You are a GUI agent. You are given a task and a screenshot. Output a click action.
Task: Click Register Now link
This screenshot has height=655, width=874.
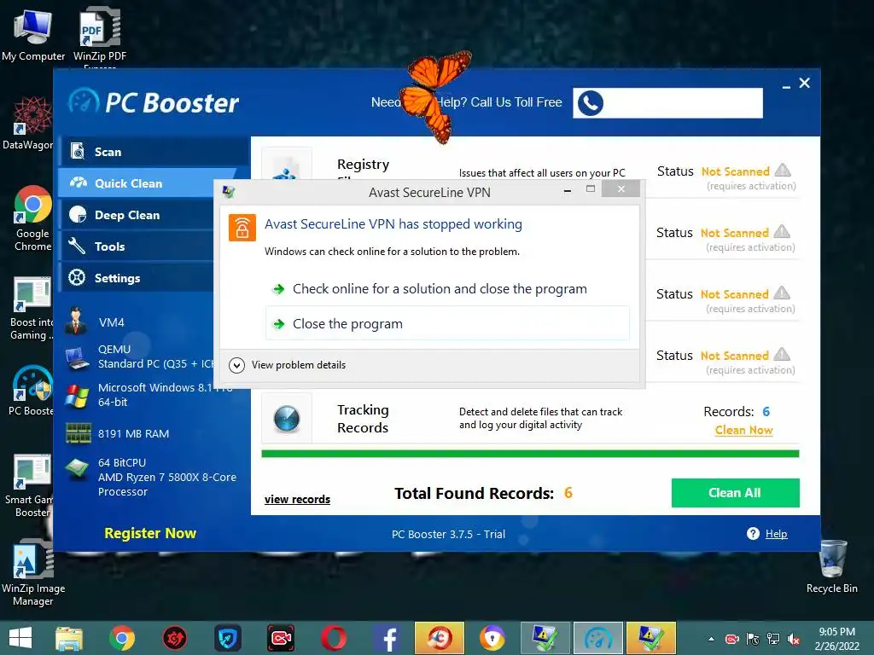[x=150, y=533]
